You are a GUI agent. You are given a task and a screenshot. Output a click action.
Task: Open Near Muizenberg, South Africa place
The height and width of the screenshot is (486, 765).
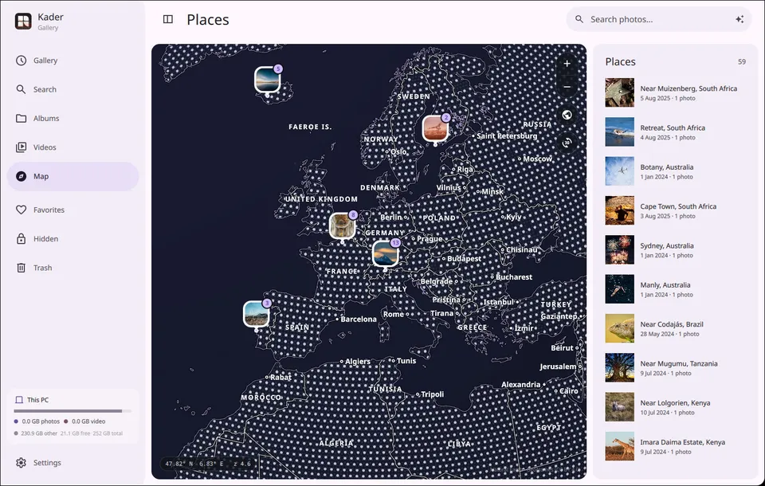[676, 92]
